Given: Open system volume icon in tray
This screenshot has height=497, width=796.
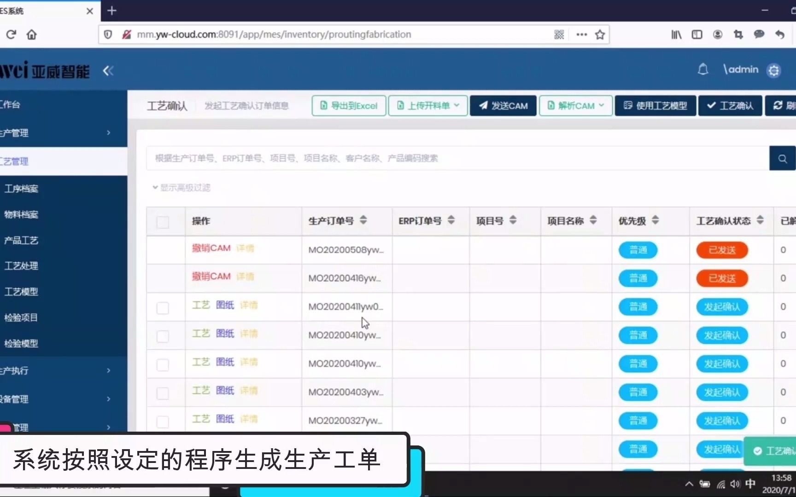Looking at the screenshot, I should (x=735, y=484).
